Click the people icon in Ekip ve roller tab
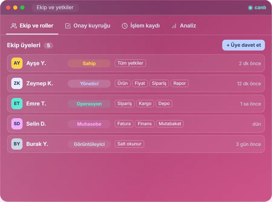This screenshot has height=202, width=272. [14, 26]
